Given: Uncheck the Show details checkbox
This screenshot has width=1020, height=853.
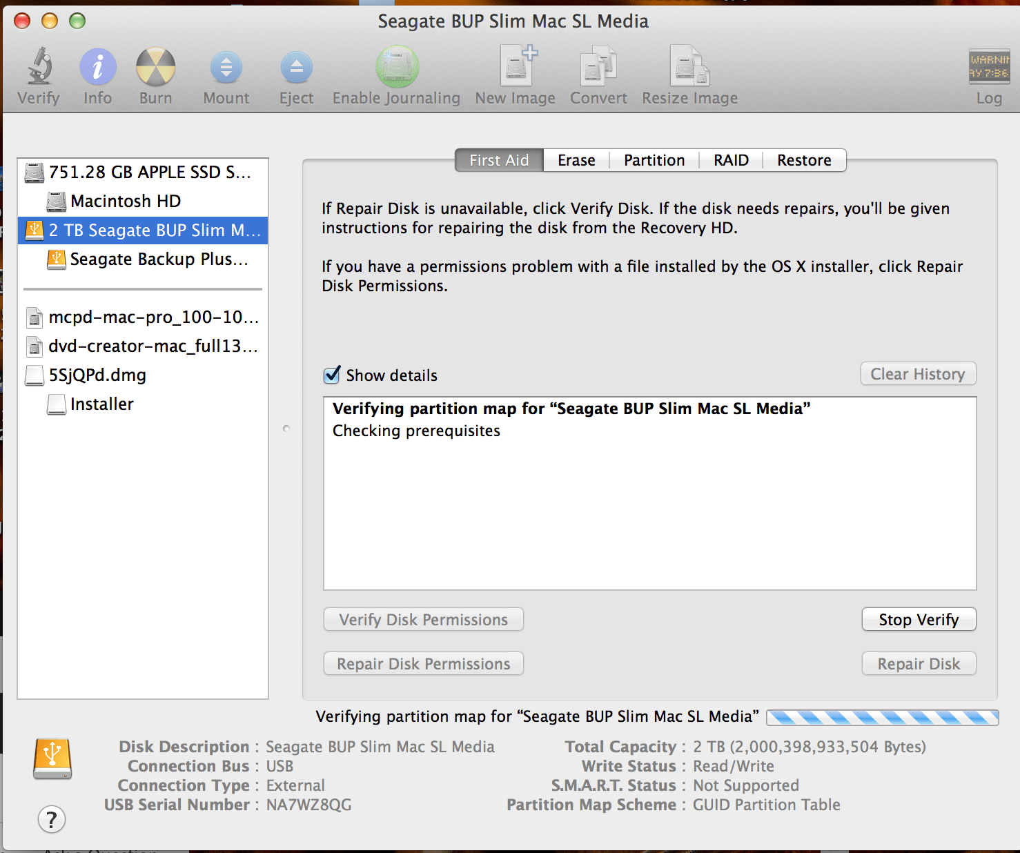Looking at the screenshot, I should click(x=332, y=375).
